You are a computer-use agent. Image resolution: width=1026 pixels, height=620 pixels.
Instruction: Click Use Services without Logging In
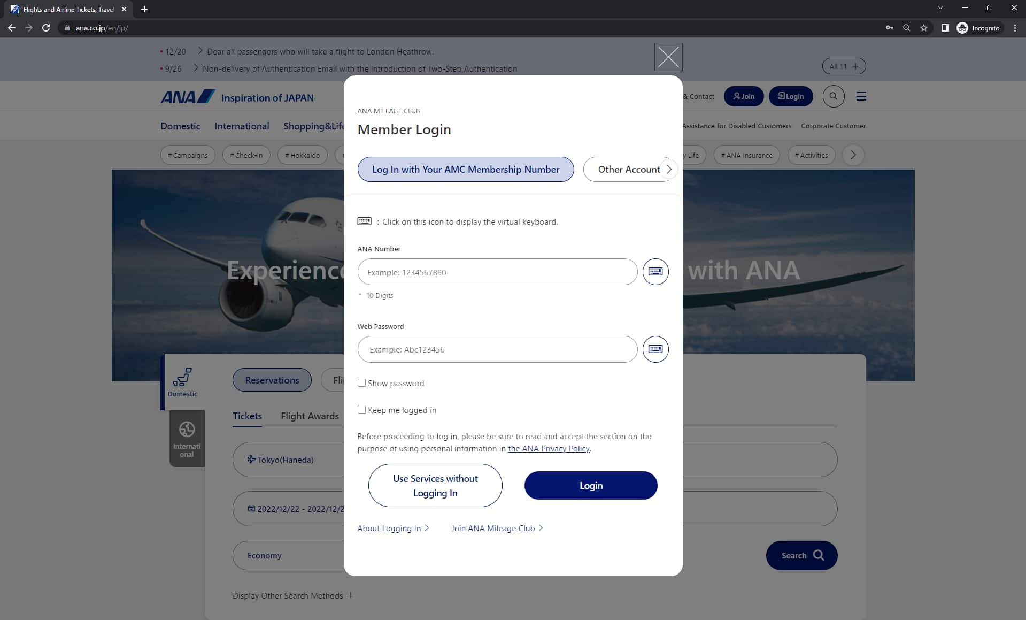click(435, 486)
